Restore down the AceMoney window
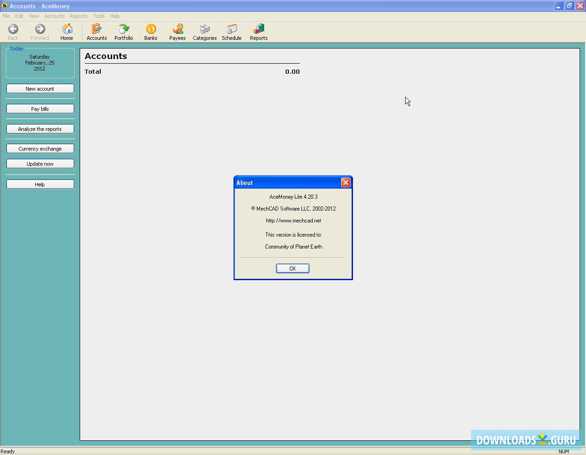The width and height of the screenshot is (586, 455). click(x=569, y=6)
